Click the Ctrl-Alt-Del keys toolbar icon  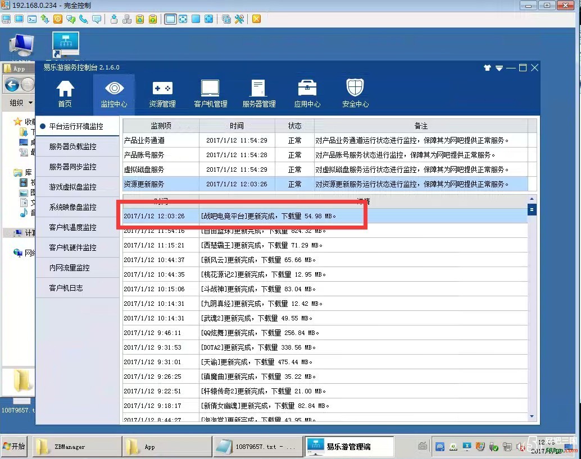pyautogui.click(x=127, y=19)
